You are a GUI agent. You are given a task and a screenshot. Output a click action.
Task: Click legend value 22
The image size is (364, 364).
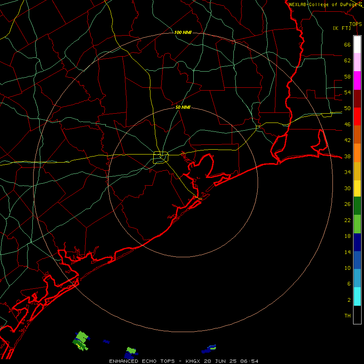tap(347, 220)
